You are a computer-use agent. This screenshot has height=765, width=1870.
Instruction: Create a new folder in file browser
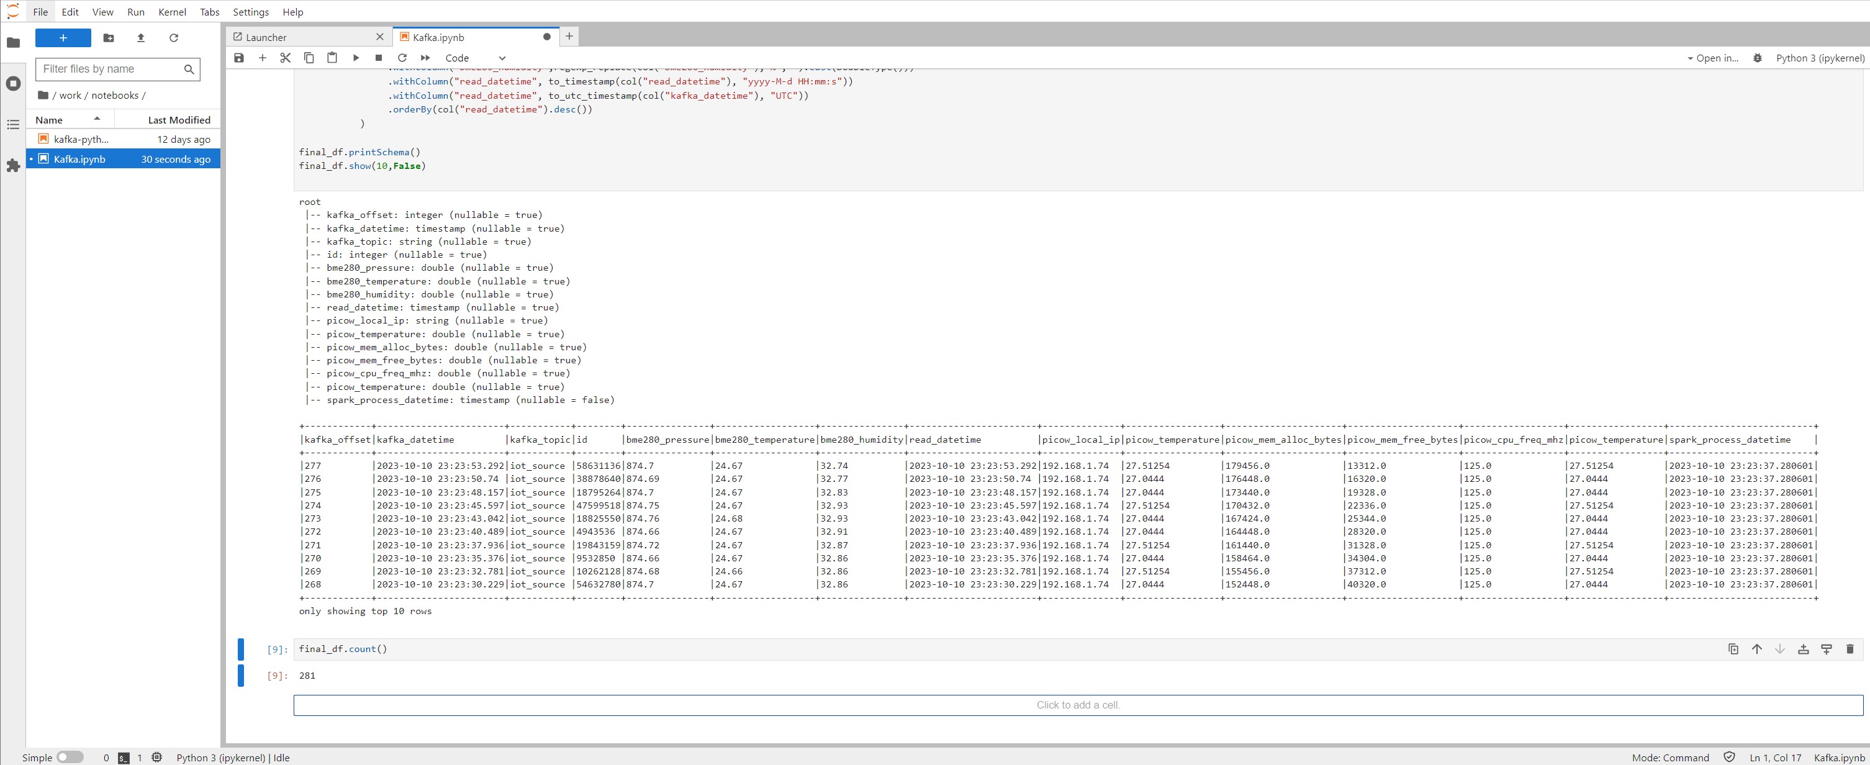click(x=109, y=38)
